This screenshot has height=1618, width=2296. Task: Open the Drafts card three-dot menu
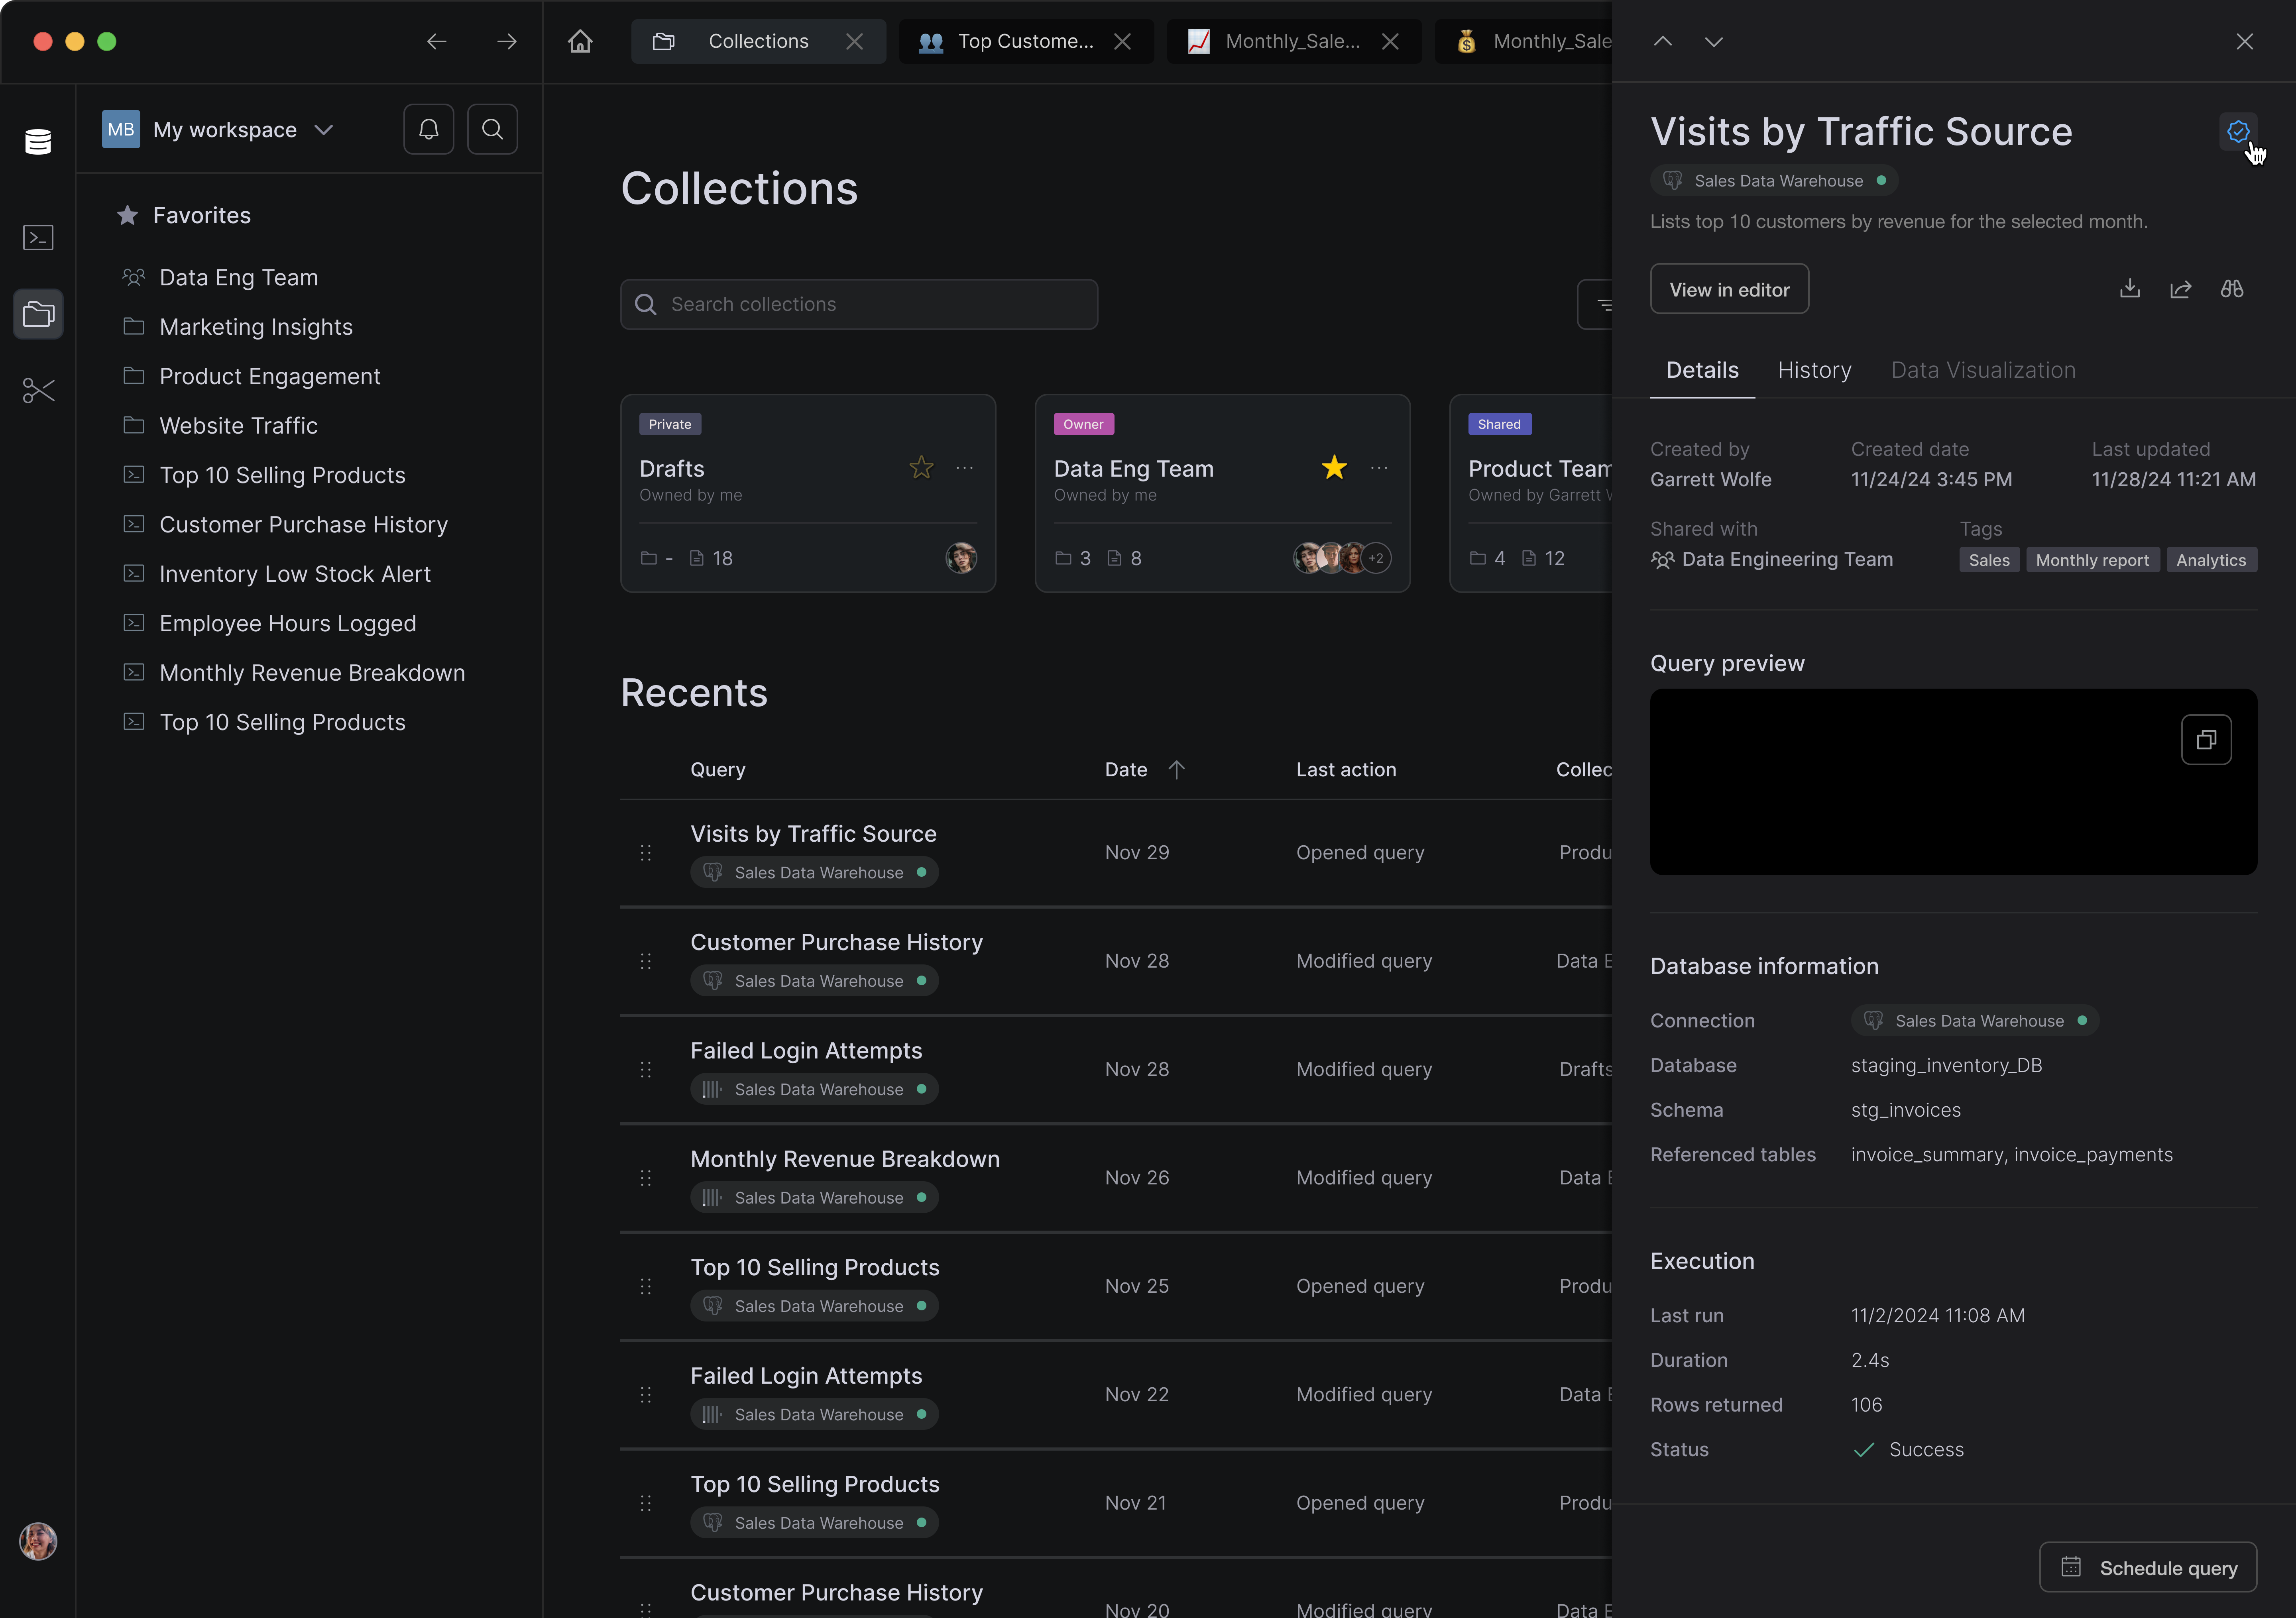click(964, 467)
